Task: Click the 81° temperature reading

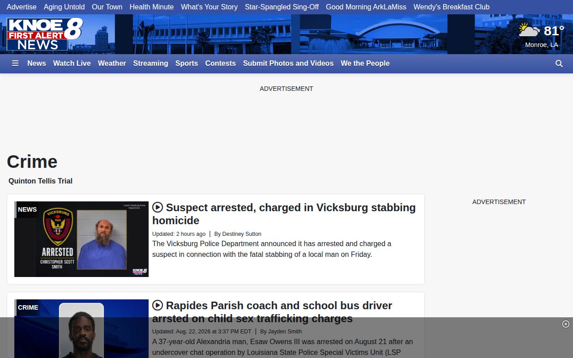Action: [554, 31]
